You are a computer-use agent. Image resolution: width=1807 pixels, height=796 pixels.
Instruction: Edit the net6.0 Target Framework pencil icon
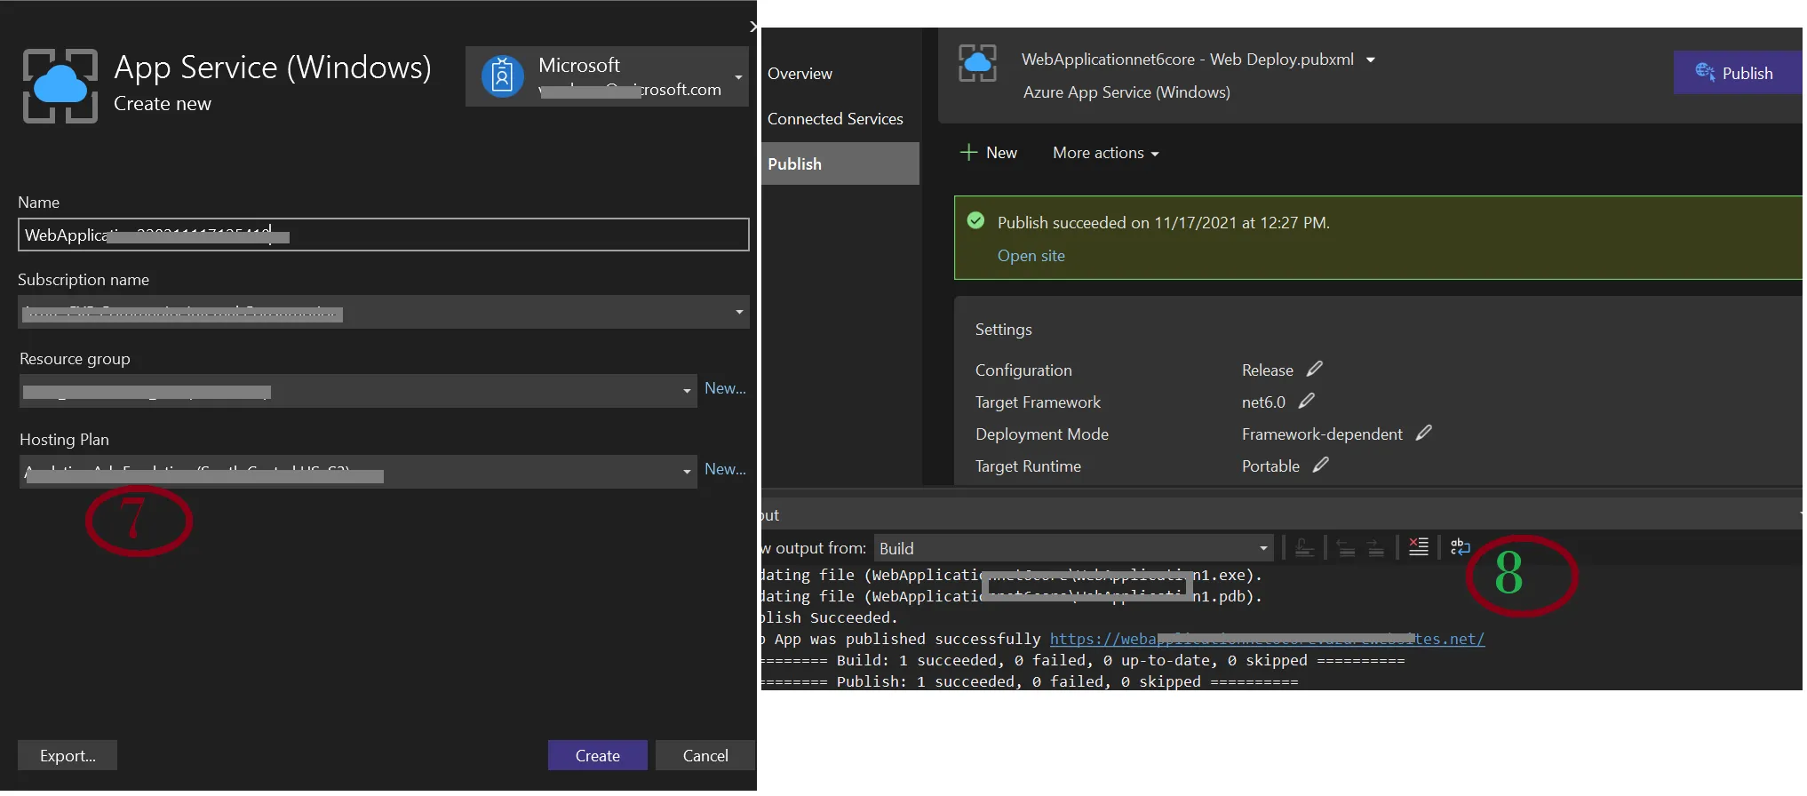click(1306, 401)
